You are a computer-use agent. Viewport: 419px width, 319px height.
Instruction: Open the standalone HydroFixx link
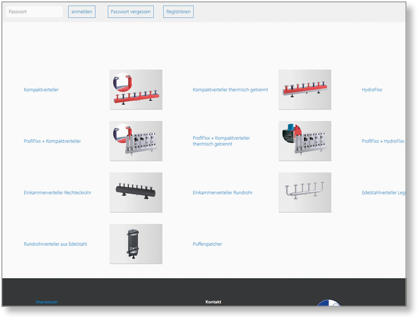coord(372,90)
